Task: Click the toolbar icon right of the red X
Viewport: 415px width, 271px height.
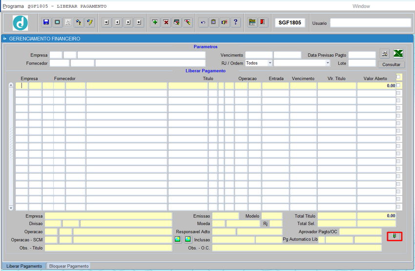Action: pos(177,23)
